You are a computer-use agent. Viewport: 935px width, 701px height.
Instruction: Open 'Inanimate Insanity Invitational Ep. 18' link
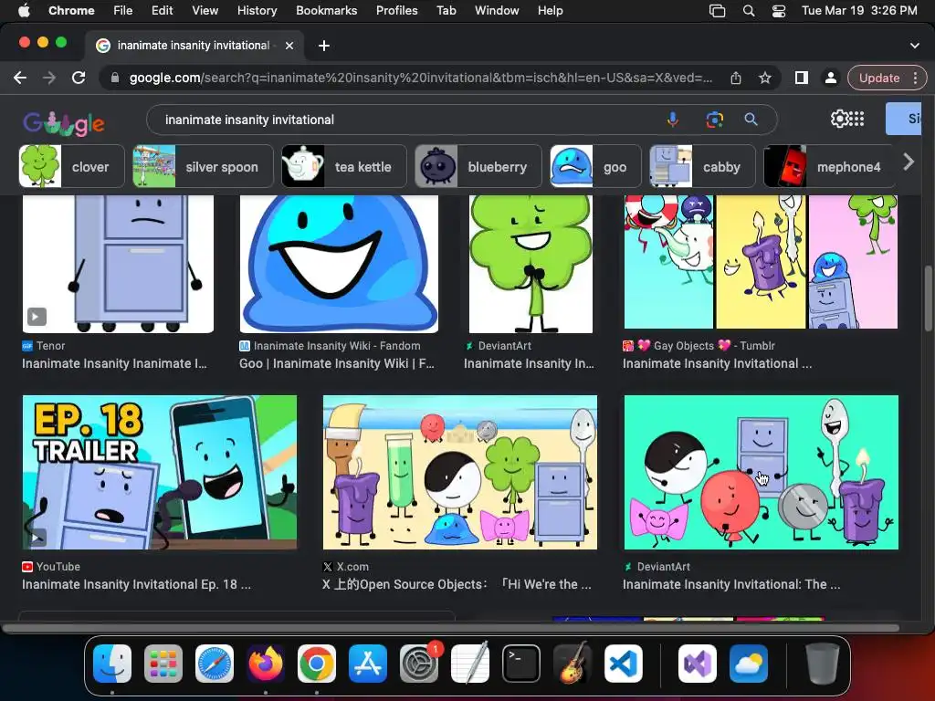coord(137,585)
